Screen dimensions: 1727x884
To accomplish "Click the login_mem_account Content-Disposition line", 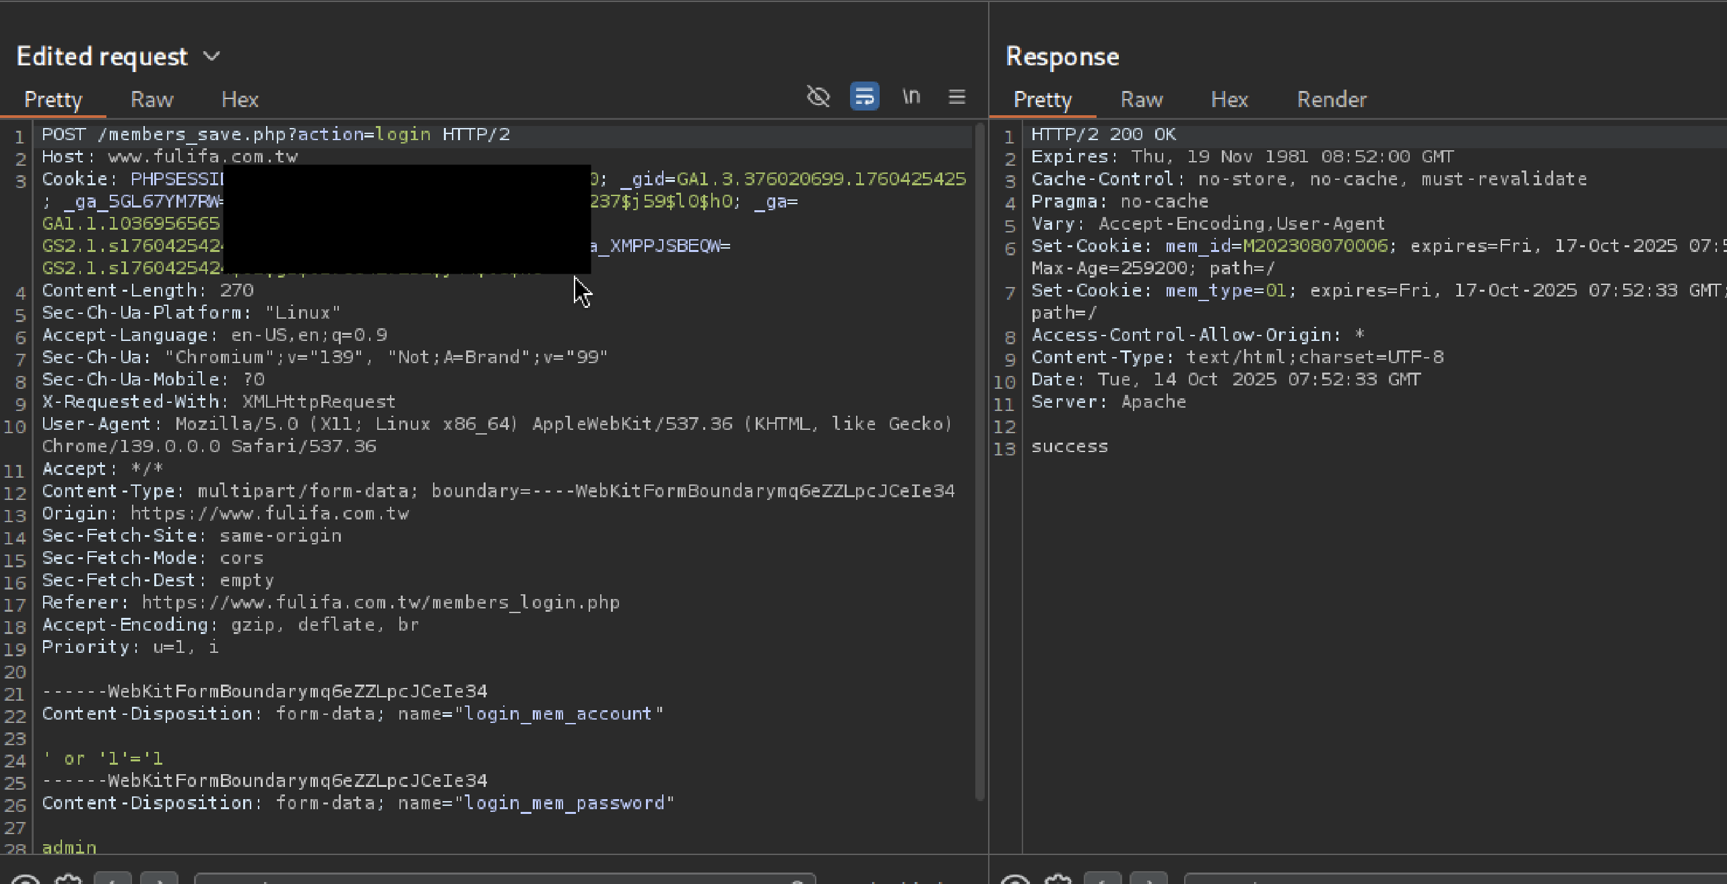I will click(x=353, y=713).
